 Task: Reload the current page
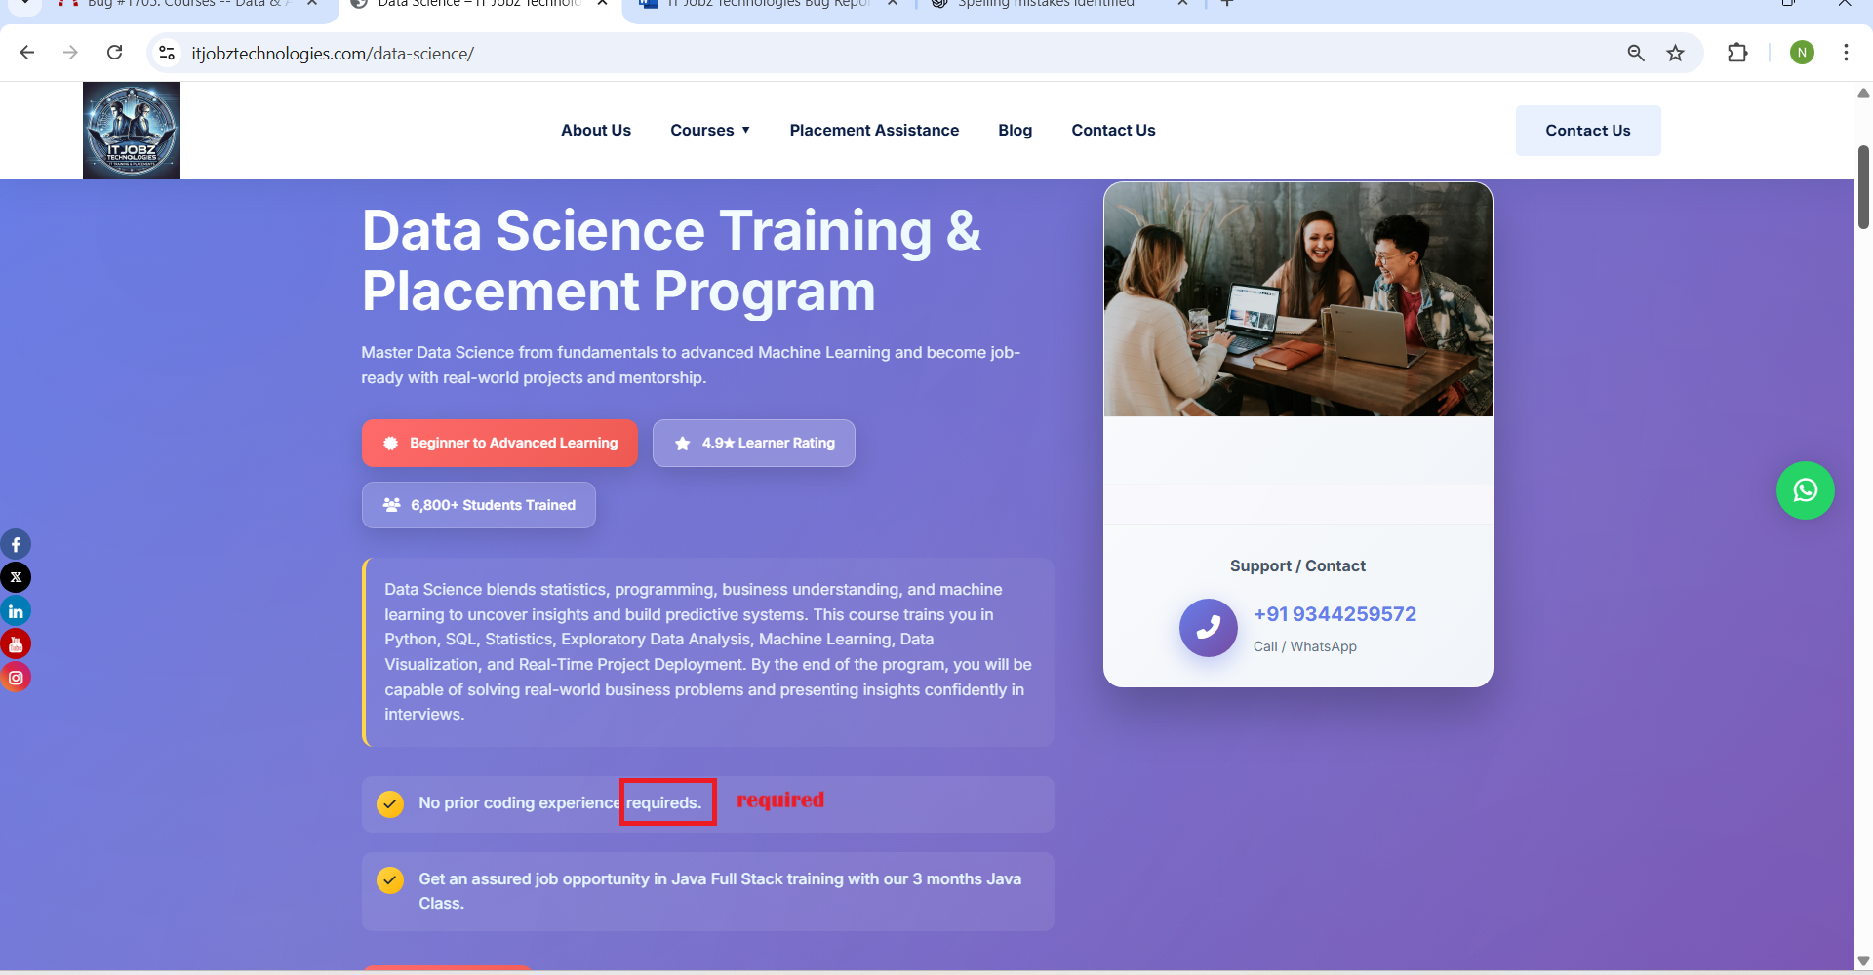pyautogui.click(x=115, y=53)
